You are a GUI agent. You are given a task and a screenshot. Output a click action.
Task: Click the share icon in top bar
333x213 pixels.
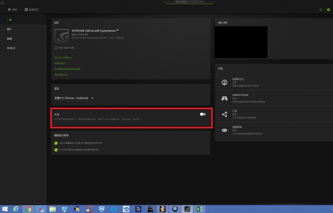coord(321,10)
